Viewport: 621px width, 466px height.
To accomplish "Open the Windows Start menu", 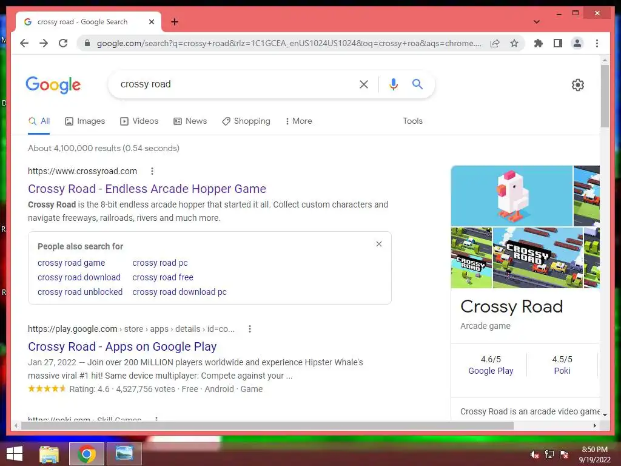I will point(15,454).
